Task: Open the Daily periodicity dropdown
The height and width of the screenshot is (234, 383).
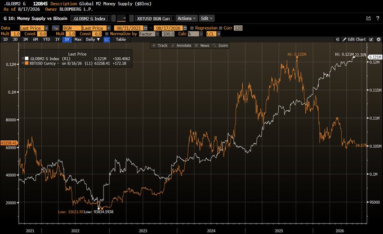Action: coord(93,39)
